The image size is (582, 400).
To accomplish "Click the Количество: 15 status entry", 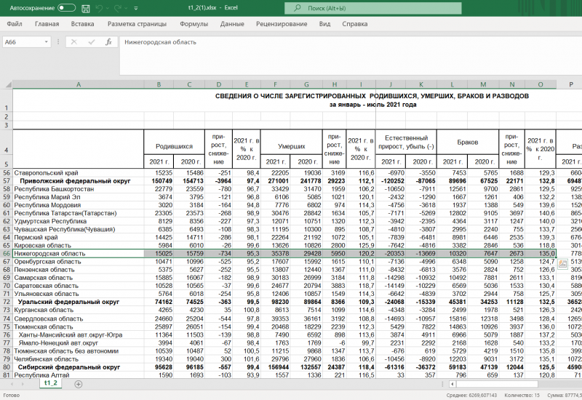I will (x=522, y=395).
